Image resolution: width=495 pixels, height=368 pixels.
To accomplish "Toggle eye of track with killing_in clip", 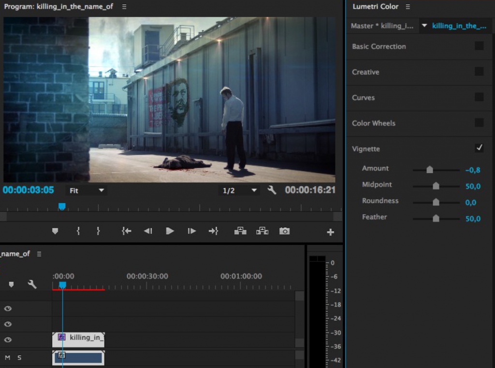I will pyautogui.click(x=8, y=340).
